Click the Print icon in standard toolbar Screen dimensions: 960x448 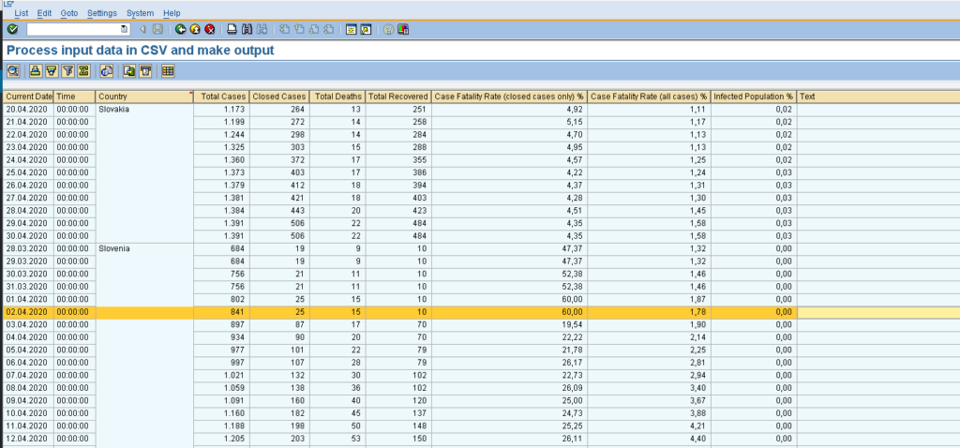click(x=232, y=29)
